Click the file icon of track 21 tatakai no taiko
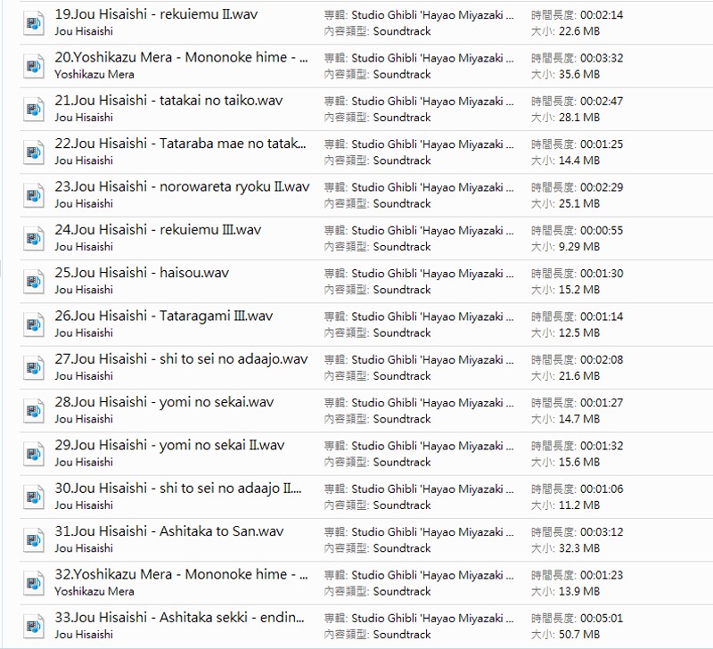This screenshot has width=713, height=649. pos(34,110)
